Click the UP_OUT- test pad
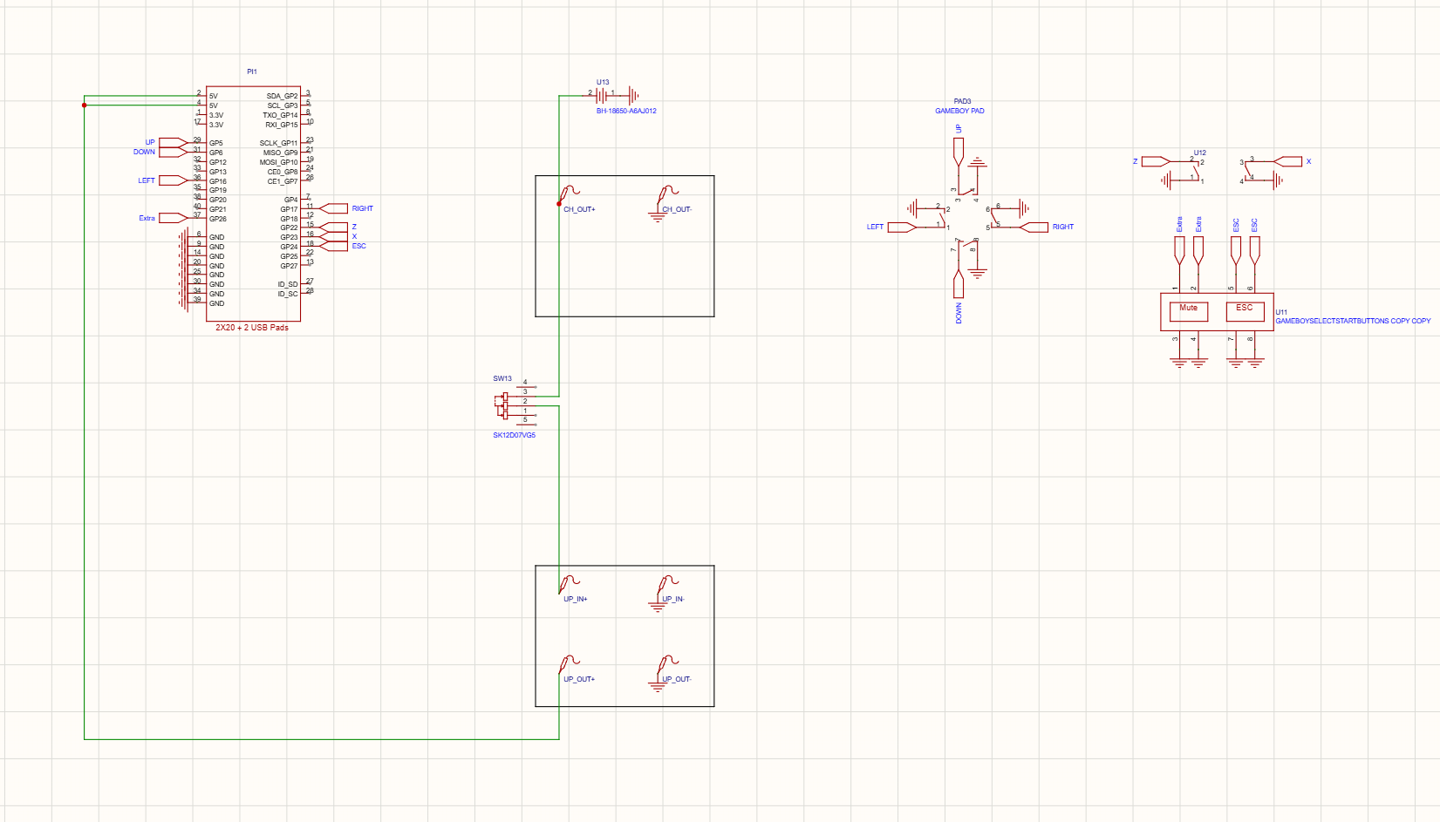This screenshot has width=1440, height=822. click(667, 663)
